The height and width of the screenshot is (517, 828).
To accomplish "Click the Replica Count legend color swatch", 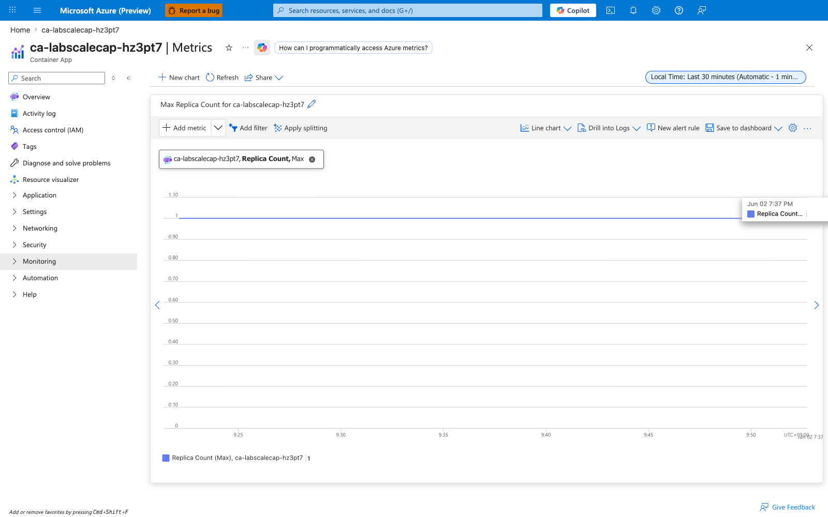I will tap(166, 458).
